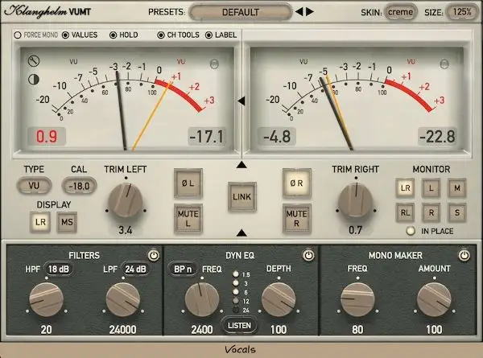Click the Vocals name label at bottom

[x=241, y=350]
